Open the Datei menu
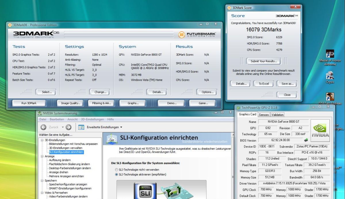Screen dimensions: 345x199 pyautogui.click(x=43, y=119)
